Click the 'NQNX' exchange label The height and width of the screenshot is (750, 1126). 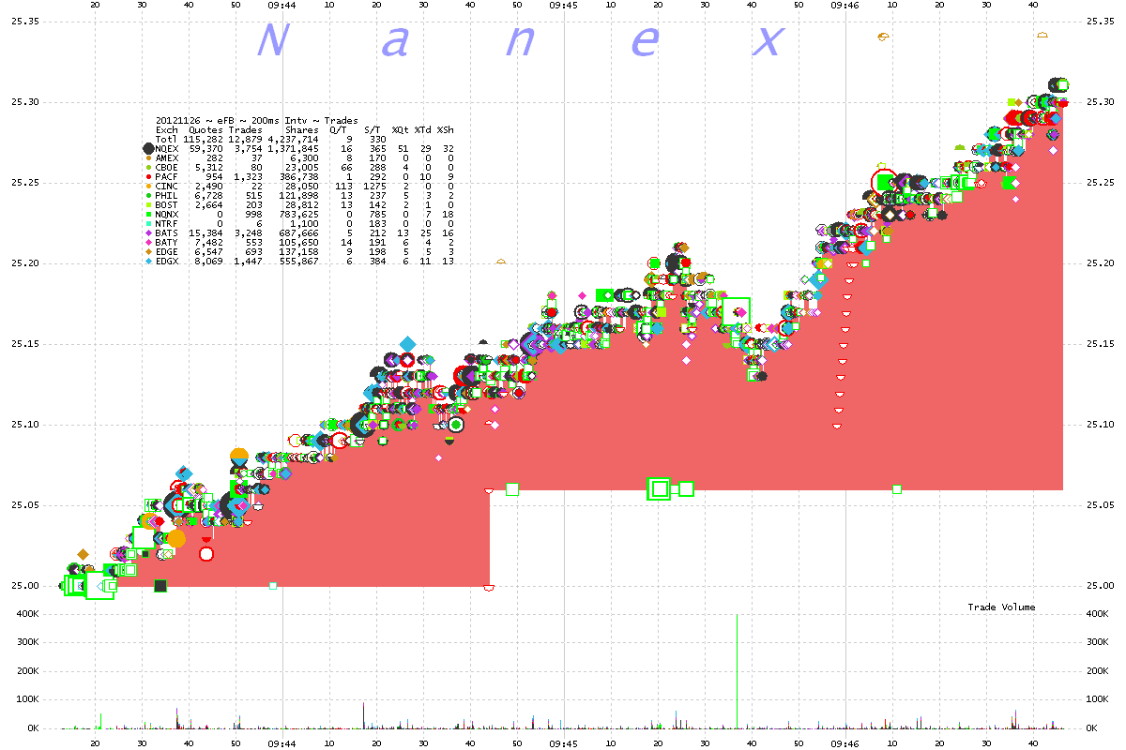coord(166,214)
